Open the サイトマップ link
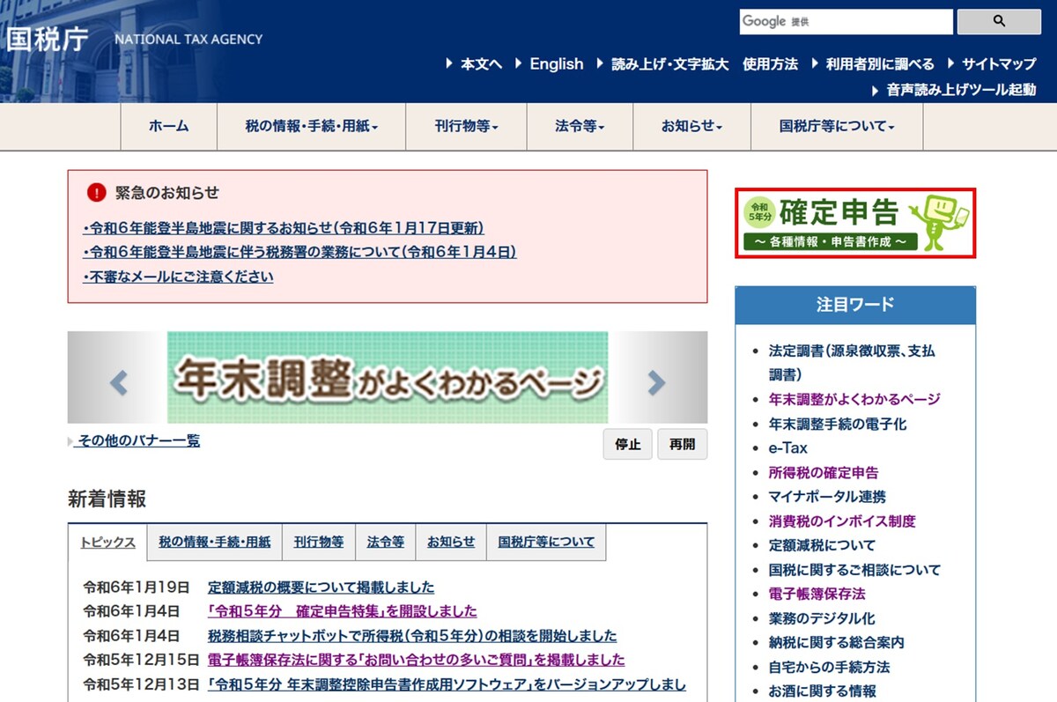1057x702 pixels. (x=999, y=64)
